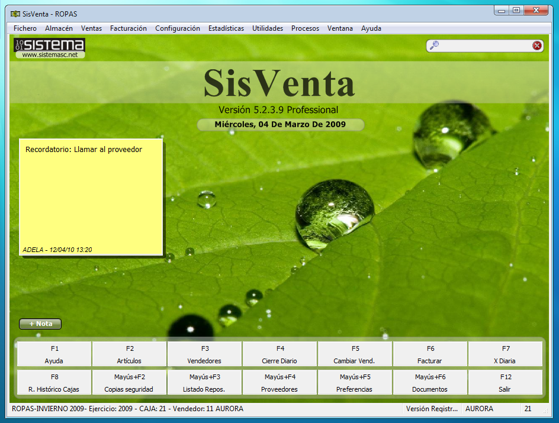Click the www.sistemasc.net link text
This screenshot has width=559, height=423.
pos(50,55)
